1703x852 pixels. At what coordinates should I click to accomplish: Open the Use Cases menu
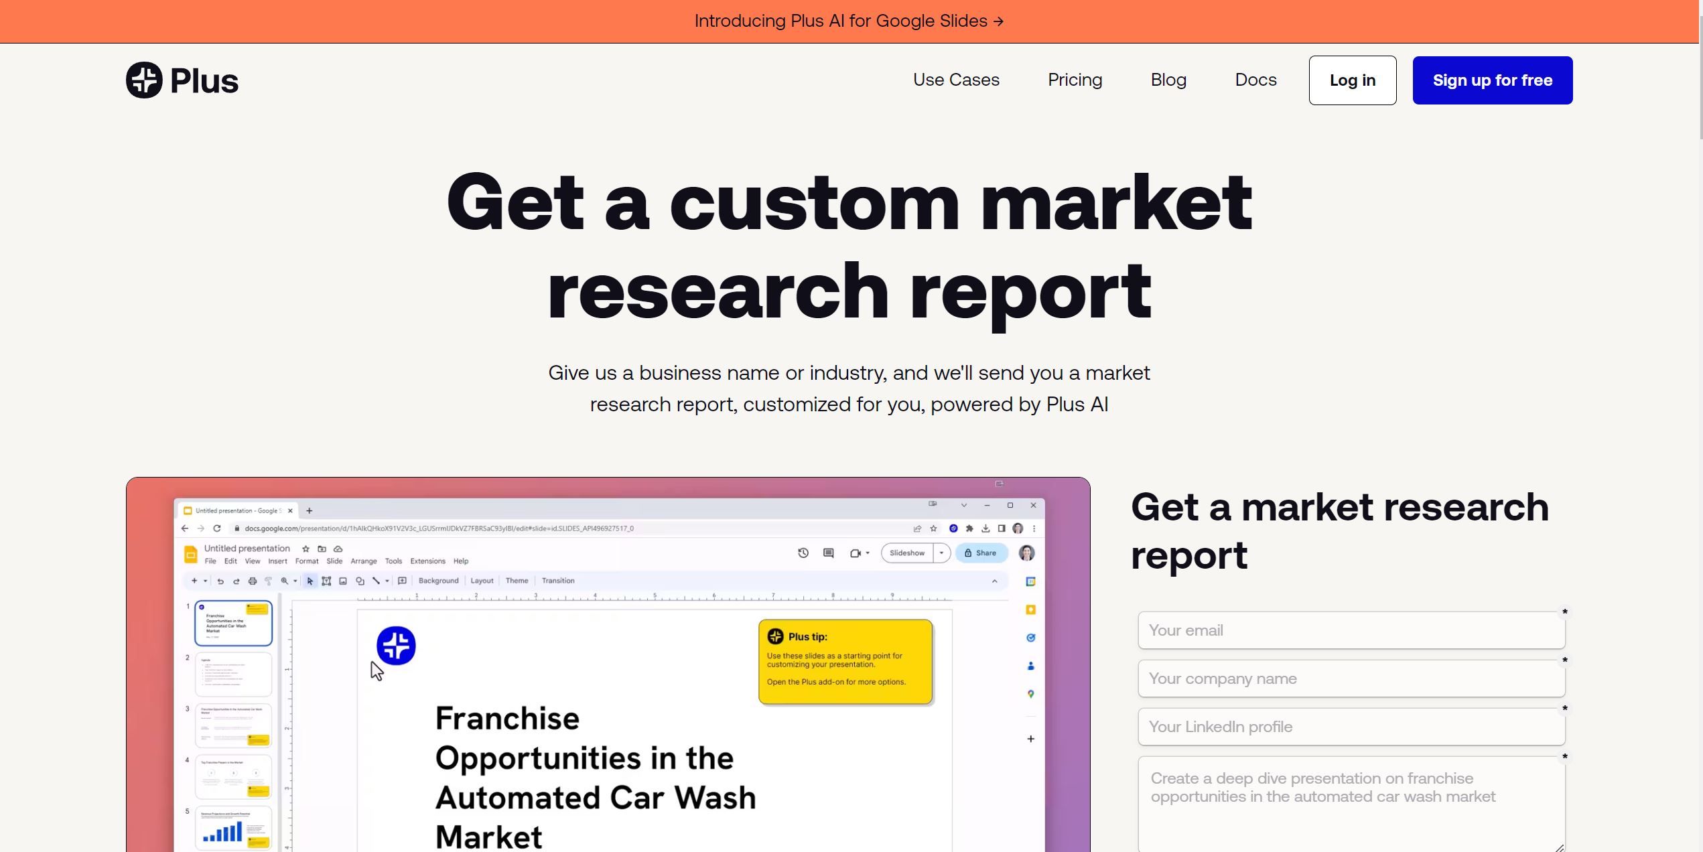point(956,80)
